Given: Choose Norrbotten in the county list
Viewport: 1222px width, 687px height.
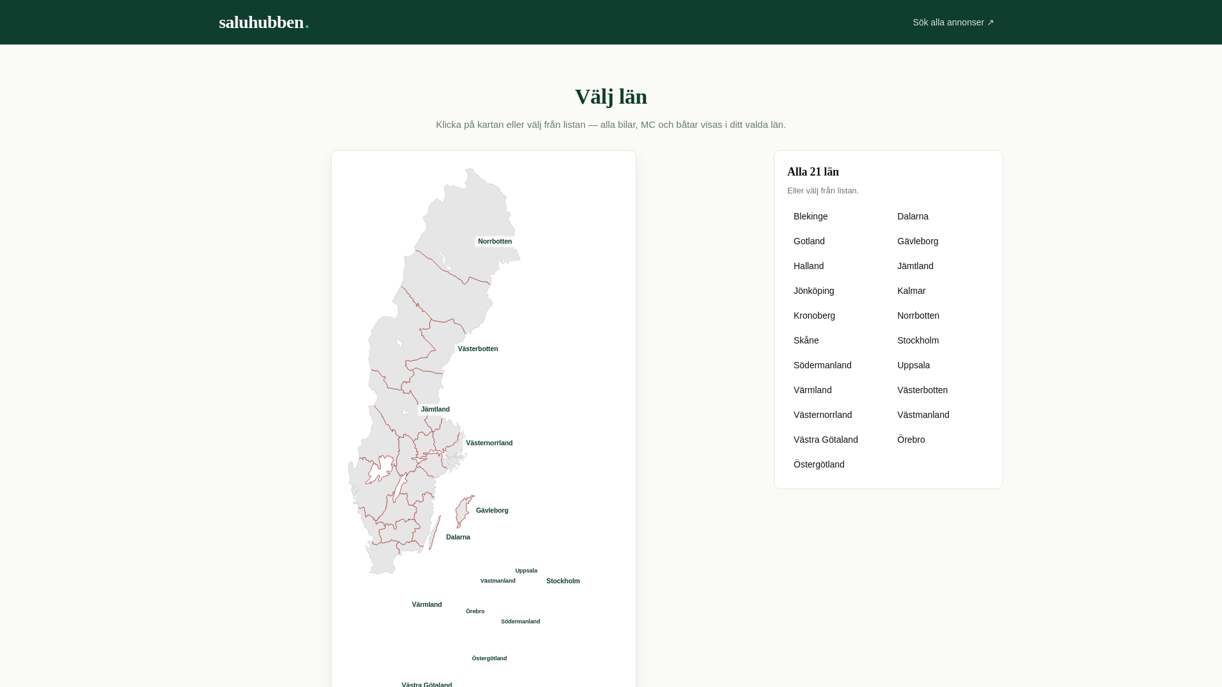Looking at the screenshot, I should pyautogui.click(x=940, y=316).
